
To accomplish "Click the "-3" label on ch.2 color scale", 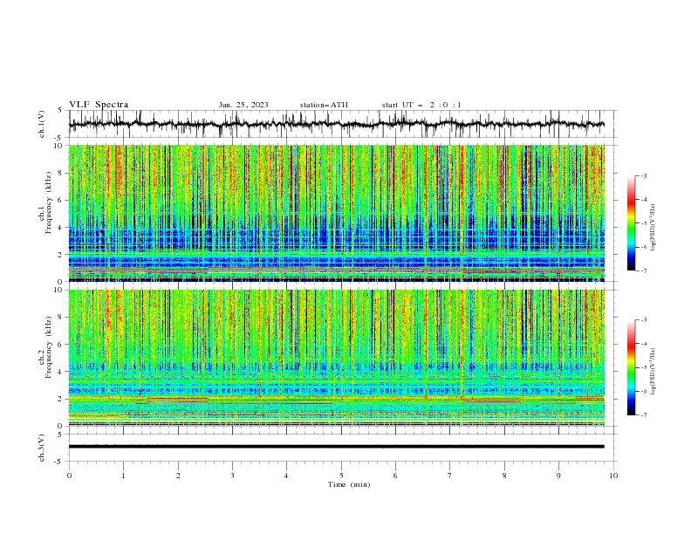I will click(644, 320).
